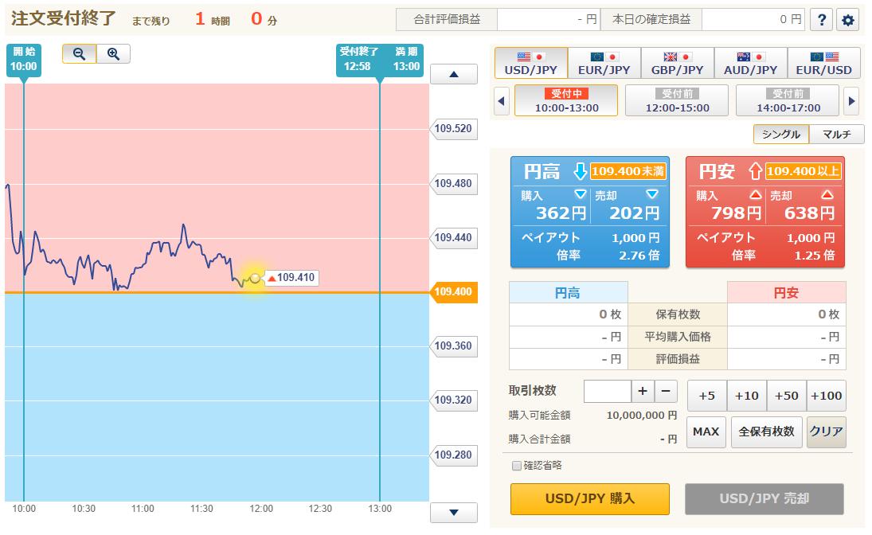Click the 平均購入価格 row label
The width and height of the screenshot is (872, 535).
click(678, 337)
